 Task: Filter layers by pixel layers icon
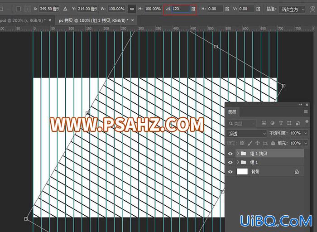click(x=264, y=123)
